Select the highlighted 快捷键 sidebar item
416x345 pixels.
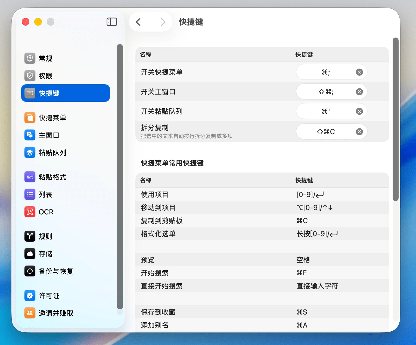point(49,93)
